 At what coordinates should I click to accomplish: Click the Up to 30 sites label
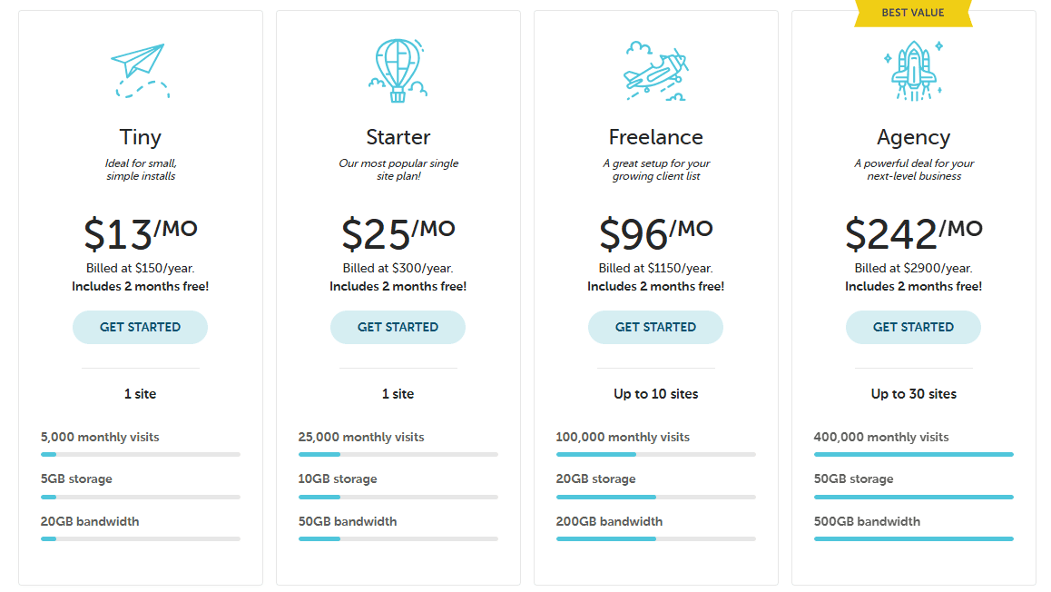913,394
